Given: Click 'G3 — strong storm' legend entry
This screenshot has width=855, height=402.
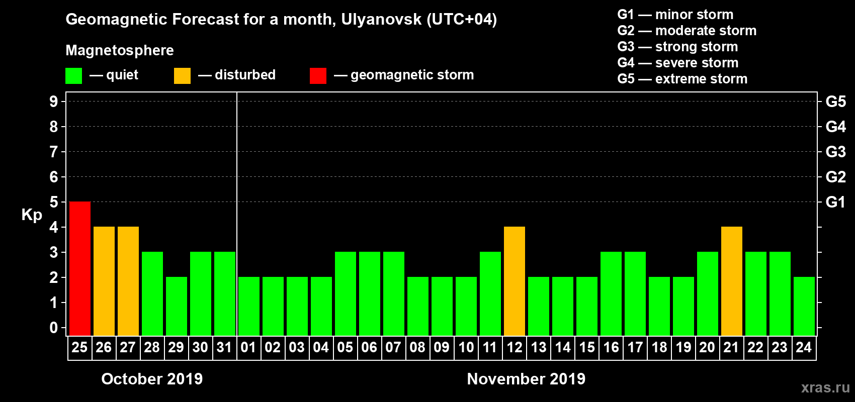Looking at the screenshot, I should (677, 47).
